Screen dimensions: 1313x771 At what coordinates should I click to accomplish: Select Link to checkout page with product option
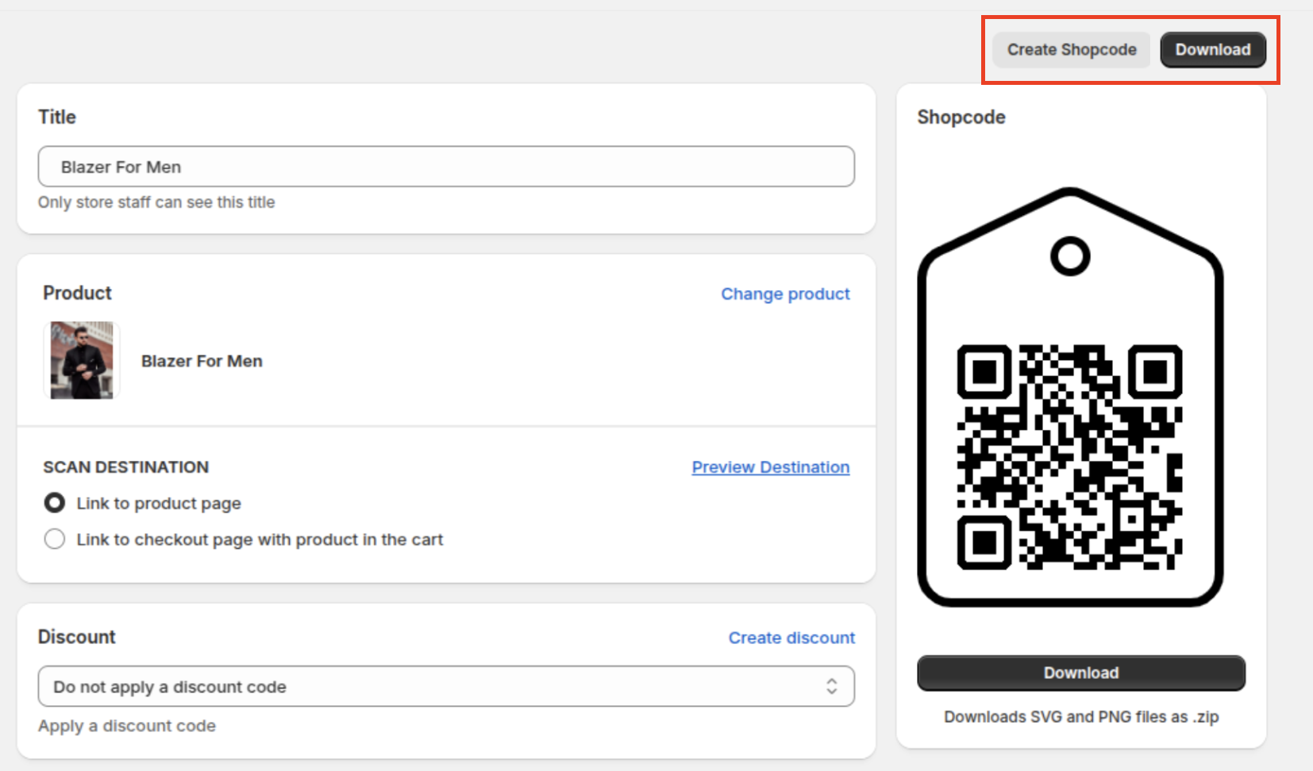point(55,539)
